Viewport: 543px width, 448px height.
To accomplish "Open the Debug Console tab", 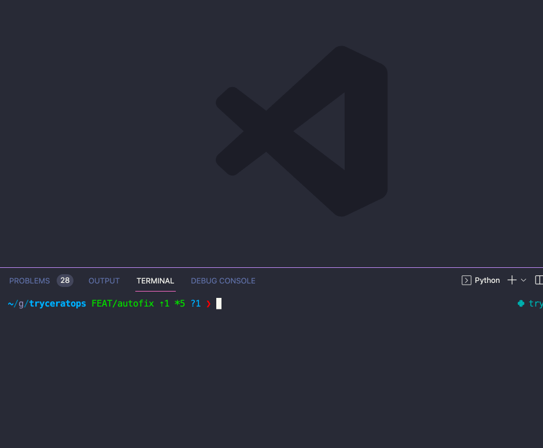I will pos(223,281).
